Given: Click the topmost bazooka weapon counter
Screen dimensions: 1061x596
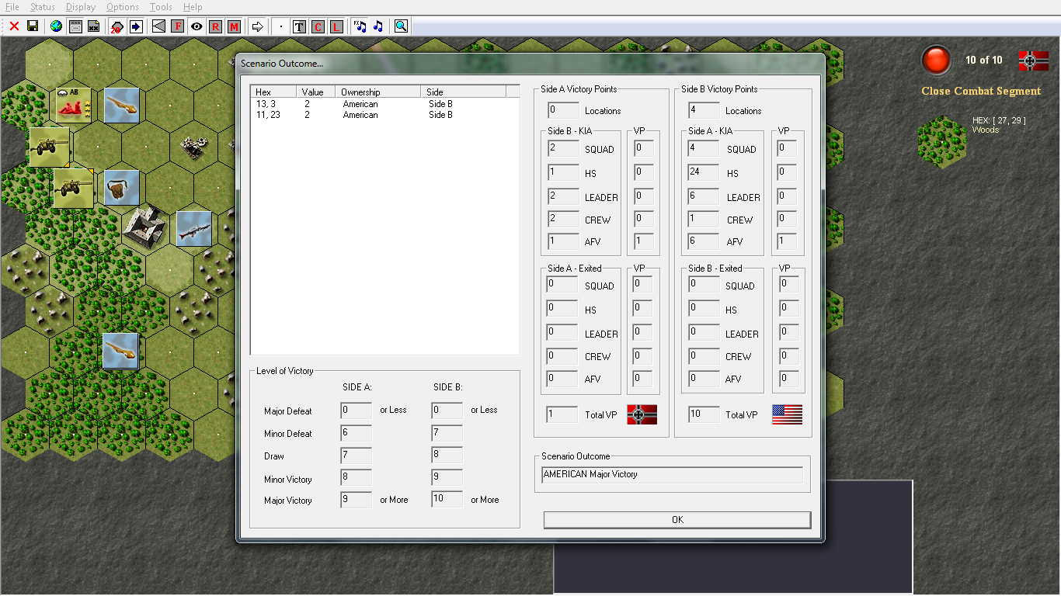Looking at the screenshot, I should click(x=121, y=105).
